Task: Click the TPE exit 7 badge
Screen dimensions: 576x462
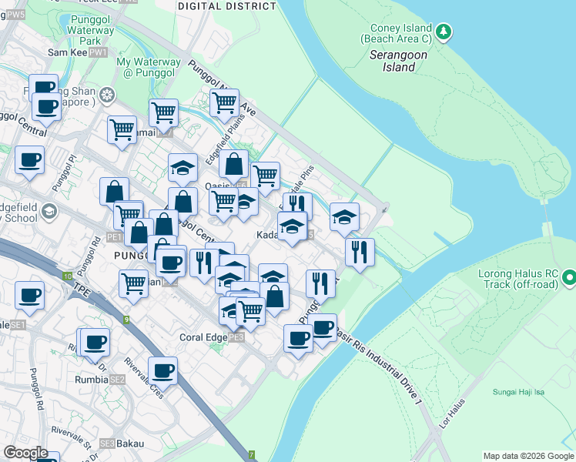Action: tap(252, 454)
